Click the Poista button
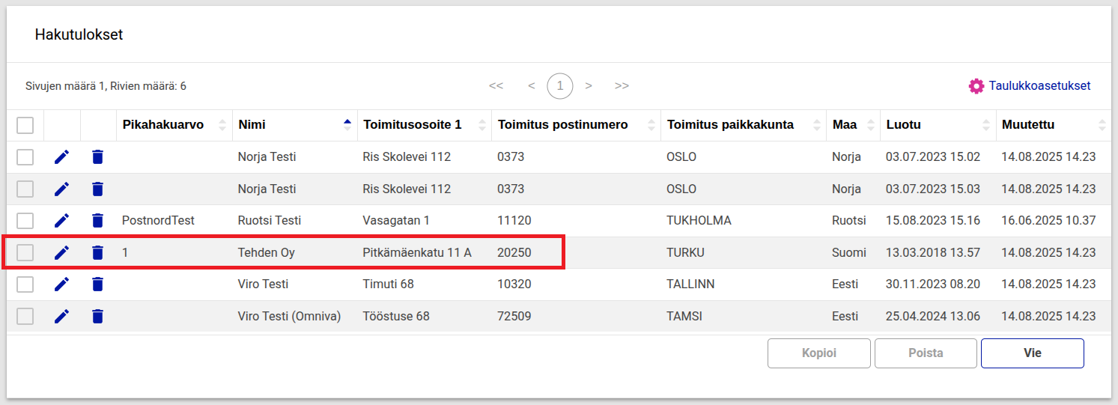Screen dimensions: 1118x405 click(926, 353)
